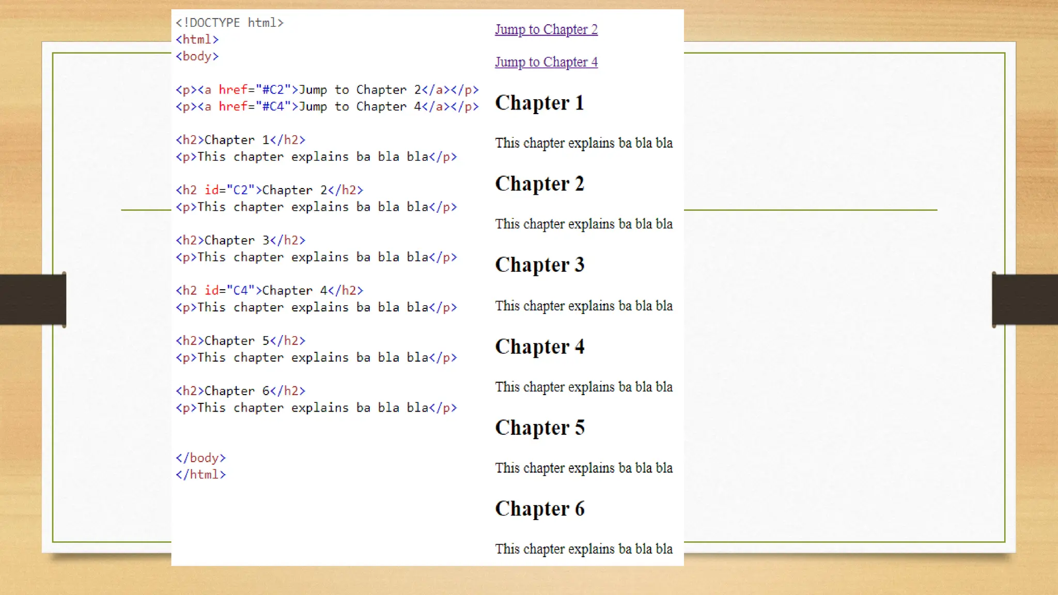Click the rendered Chapter 4 heading
This screenshot has width=1058, height=595.
[x=539, y=347]
